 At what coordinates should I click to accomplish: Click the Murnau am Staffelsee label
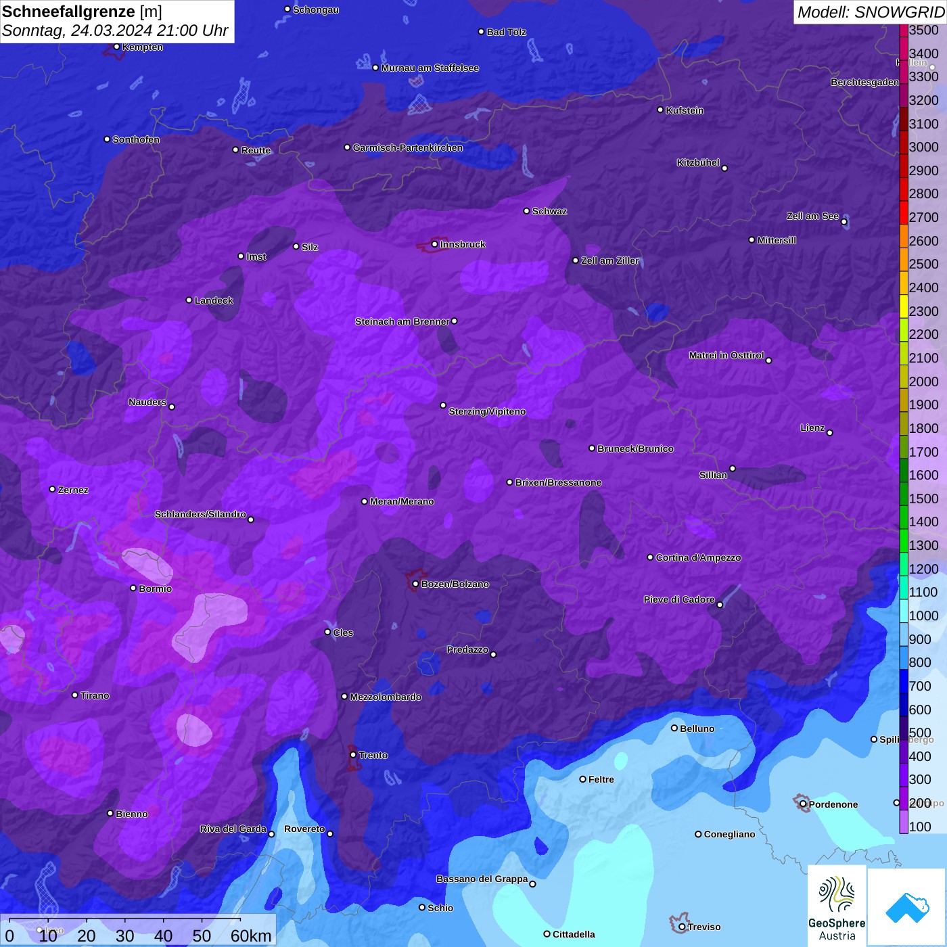coord(430,68)
